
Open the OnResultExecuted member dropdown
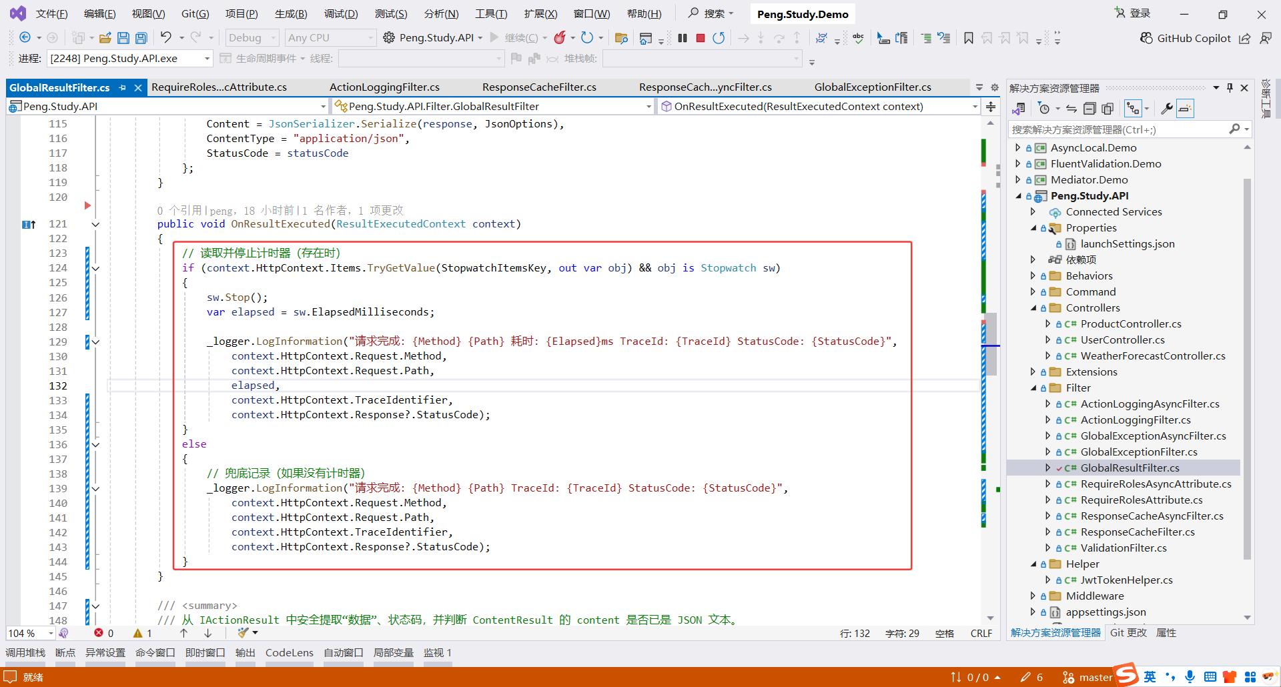tap(818, 107)
